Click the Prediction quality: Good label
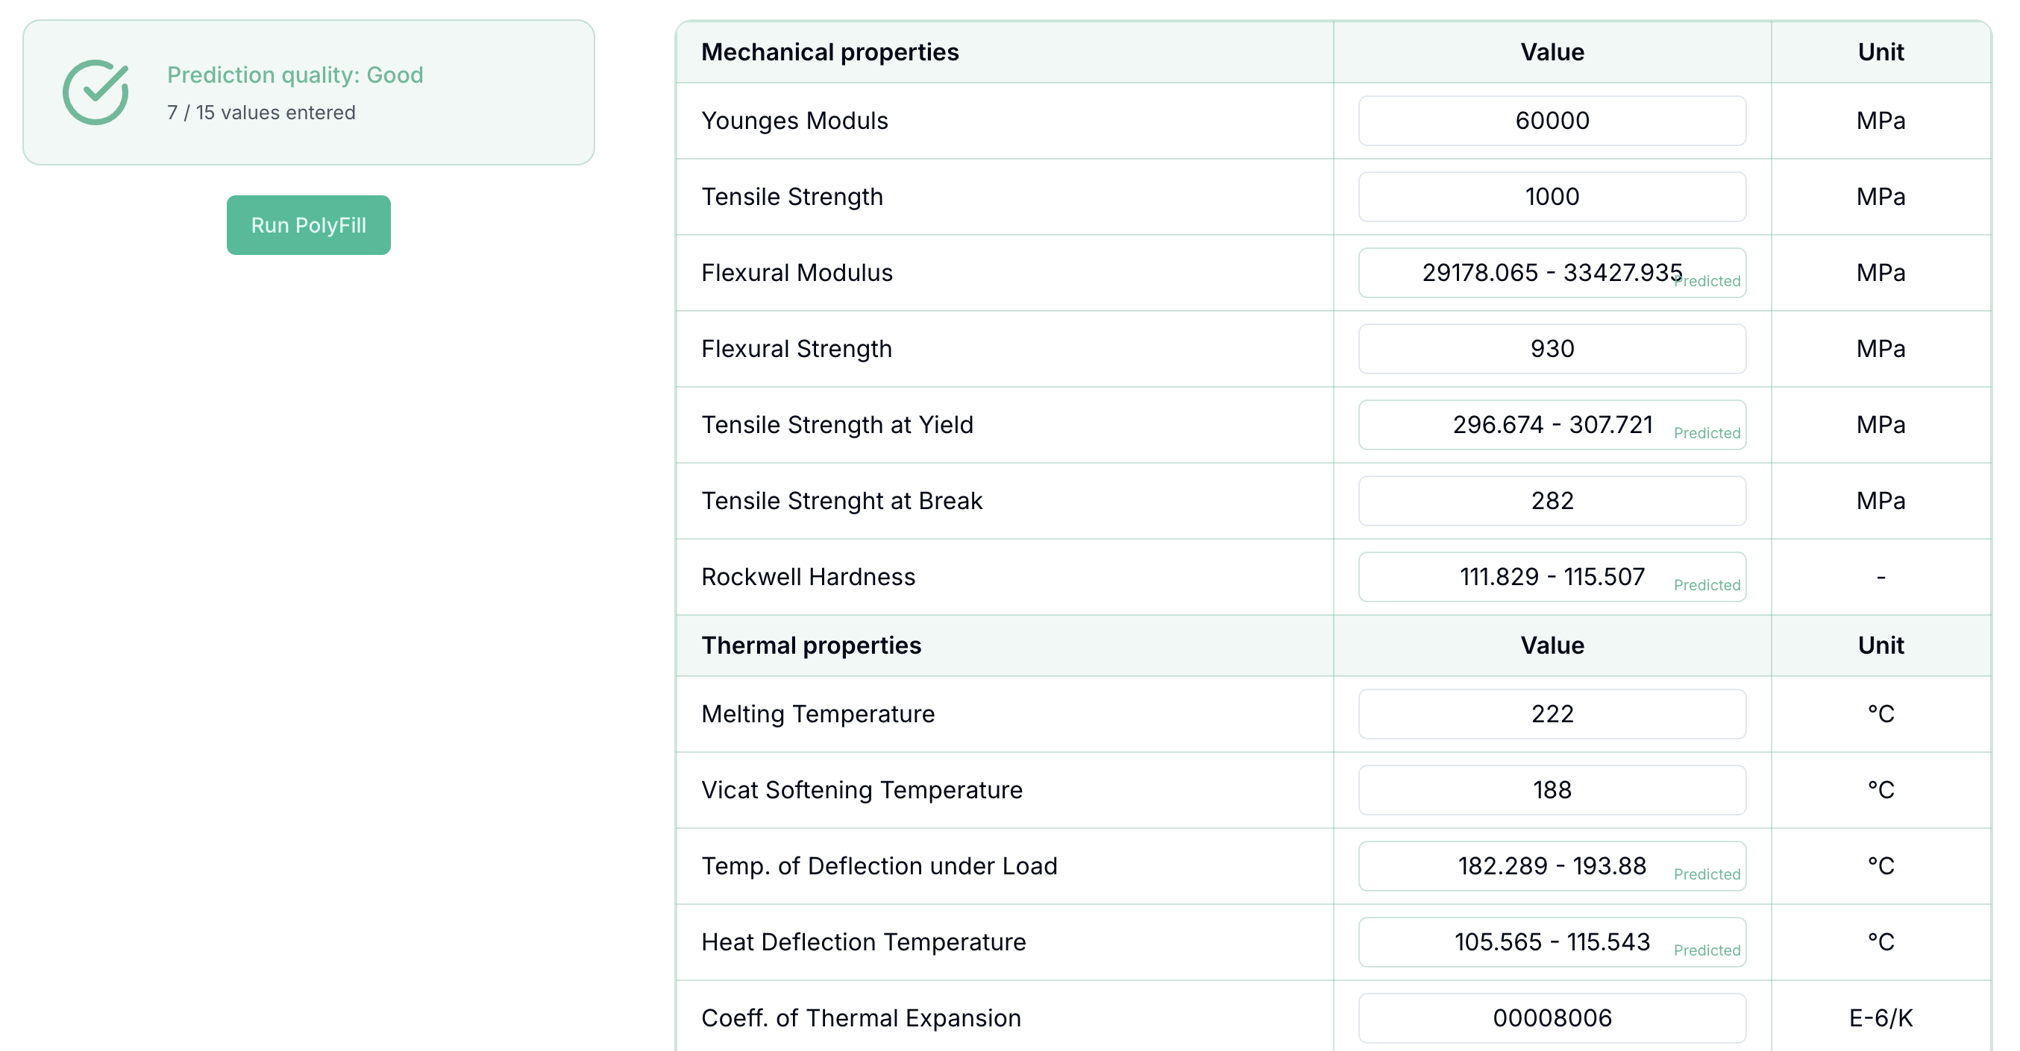The height and width of the screenshot is (1051, 2020). pos(295,75)
